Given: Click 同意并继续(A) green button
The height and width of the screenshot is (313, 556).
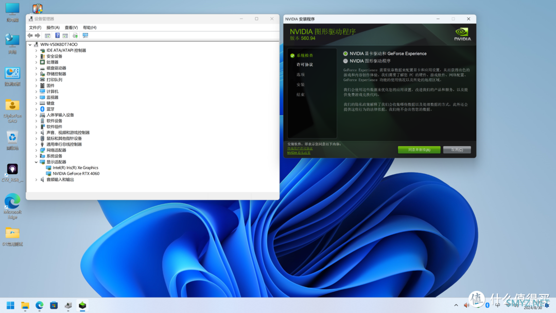Looking at the screenshot, I should click(419, 150).
